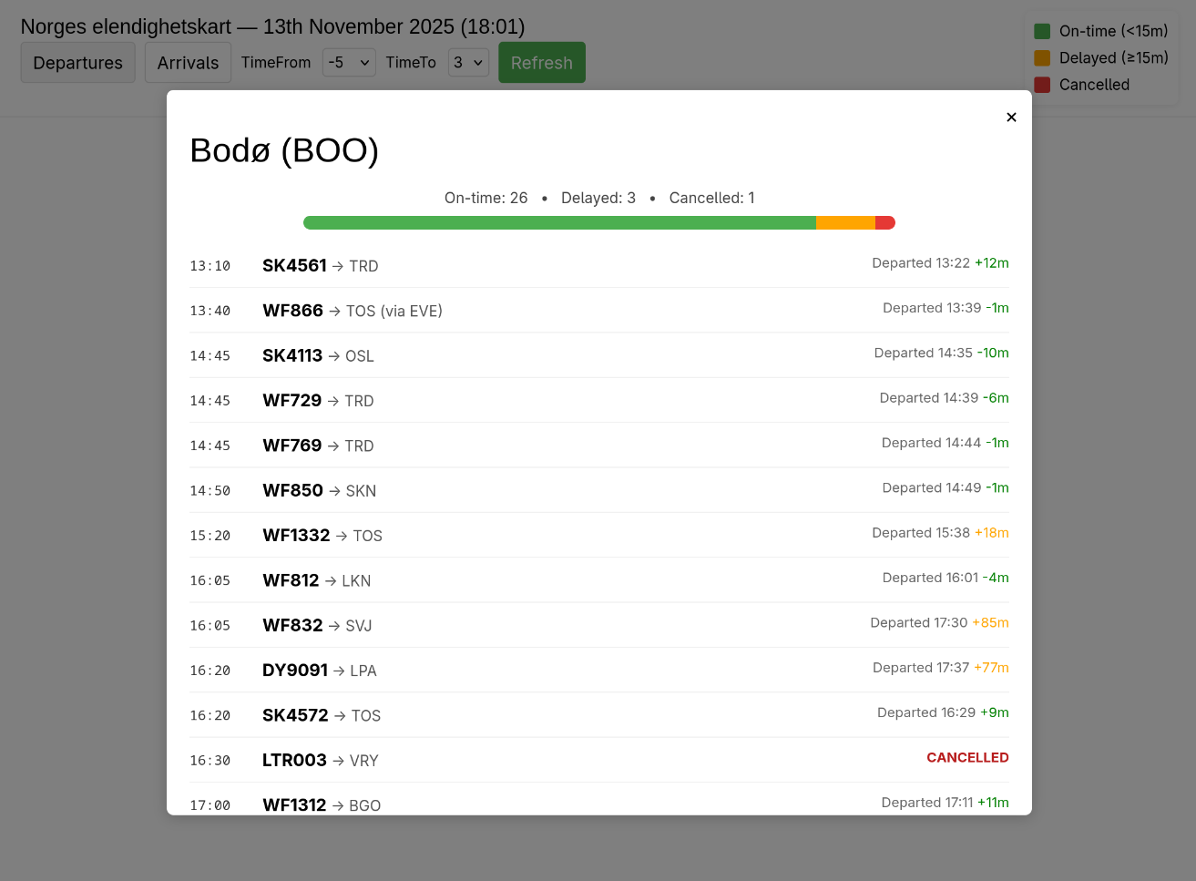The height and width of the screenshot is (881, 1196).
Task: Click the orange Delayed legend swatch
Action: pyautogui.click(x=1042, y=58)
